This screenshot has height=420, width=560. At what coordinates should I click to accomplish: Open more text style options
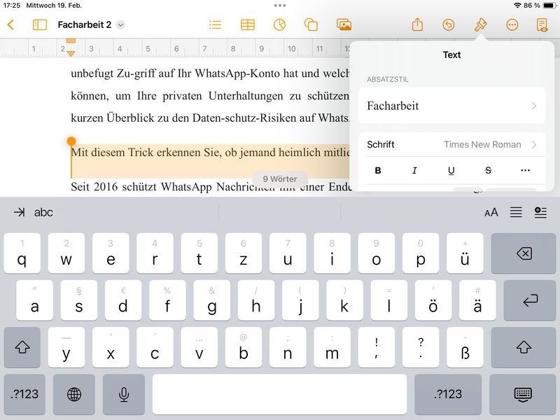coord(525,170)
